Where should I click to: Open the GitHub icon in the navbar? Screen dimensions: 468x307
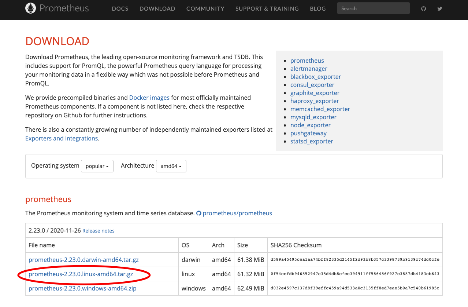click(424, 8)
